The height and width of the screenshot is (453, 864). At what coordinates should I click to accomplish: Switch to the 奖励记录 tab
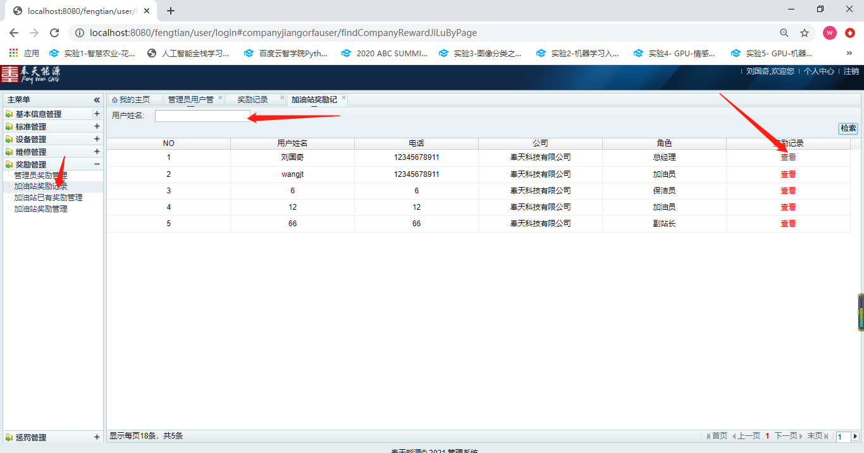click(252, 100)
